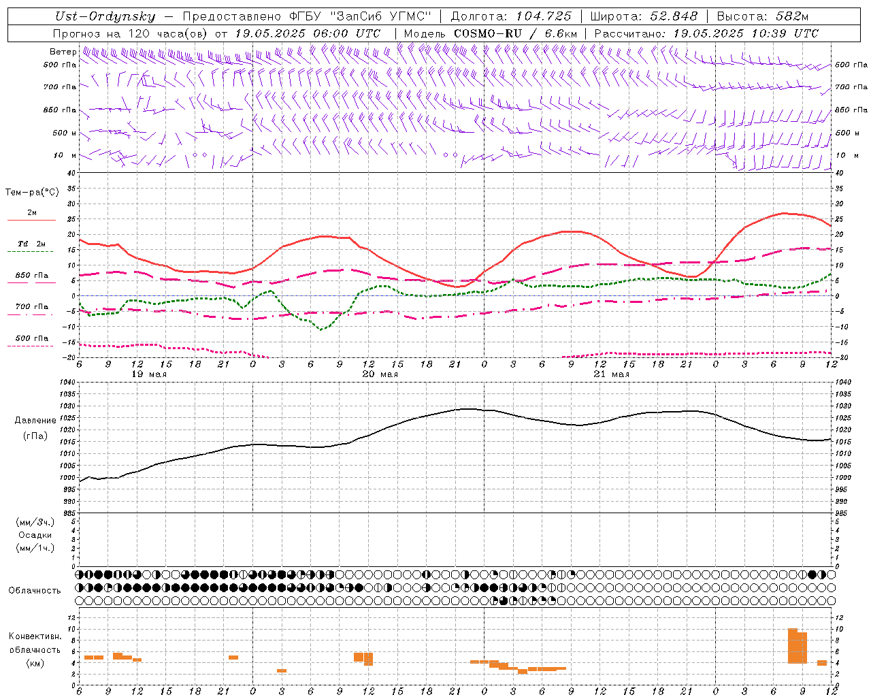Click the 10 м wind level label on left
This screenshot has height=697, width=871.
[x=65, y=156]
